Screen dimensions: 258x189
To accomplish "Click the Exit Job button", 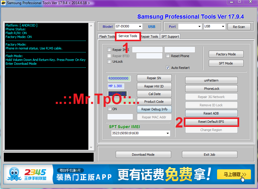I will pyautogui.click(x=209, y=155).
